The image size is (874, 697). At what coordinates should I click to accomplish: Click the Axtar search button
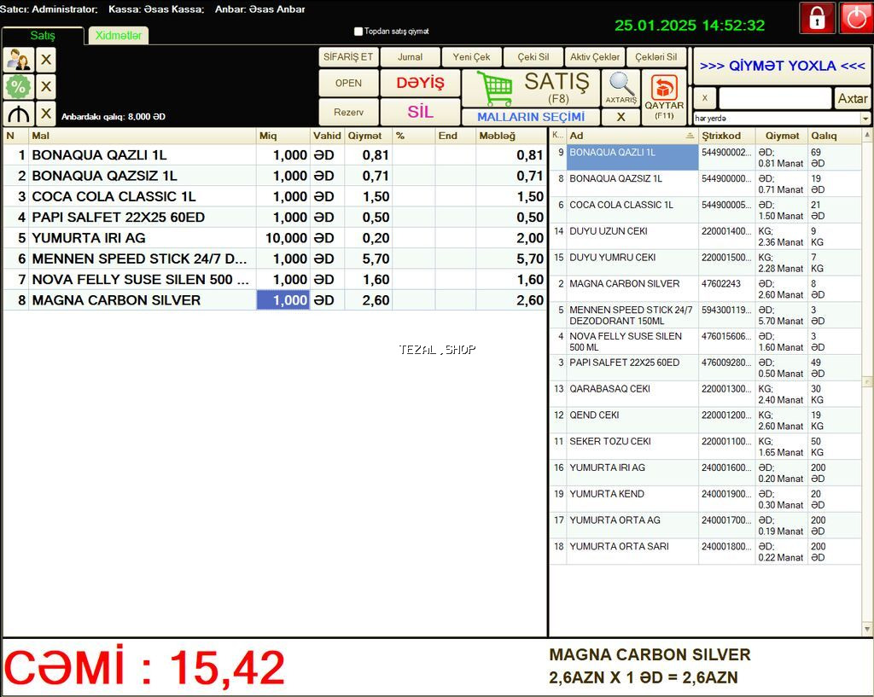(853, 99)
